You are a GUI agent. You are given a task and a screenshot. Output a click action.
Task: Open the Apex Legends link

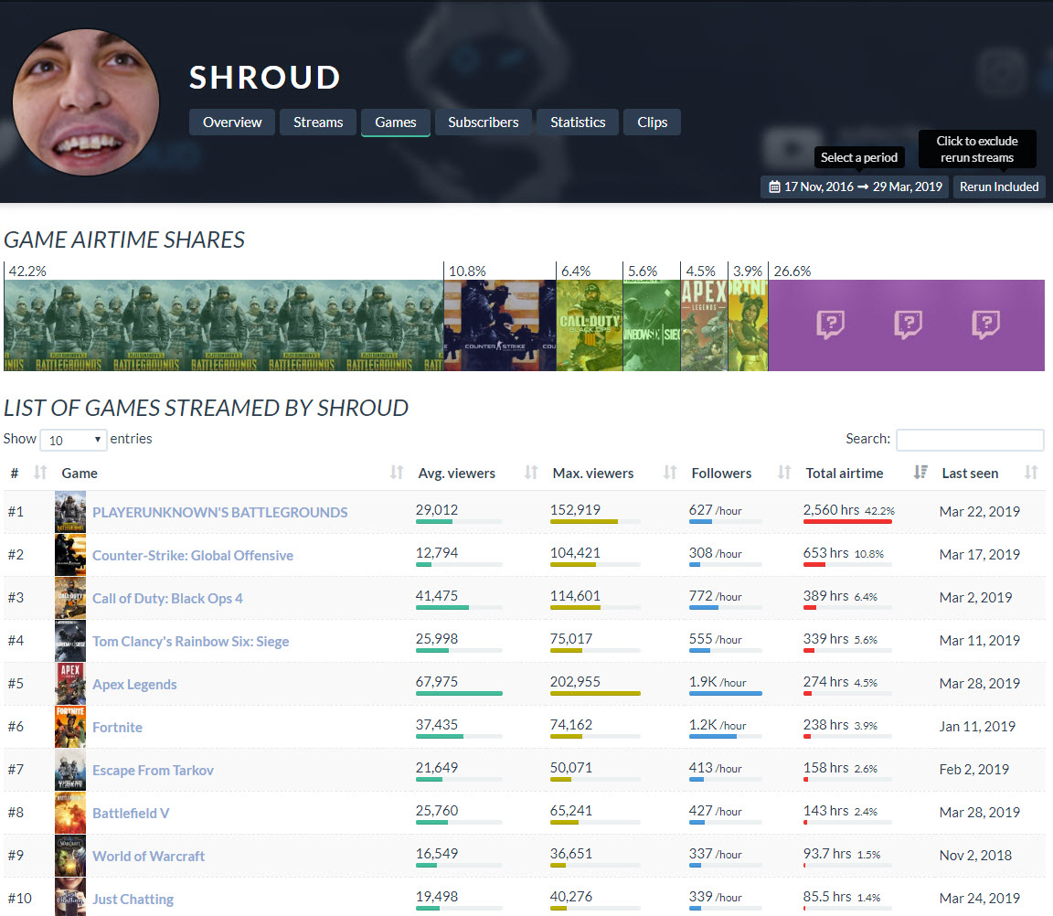point(134,685)
